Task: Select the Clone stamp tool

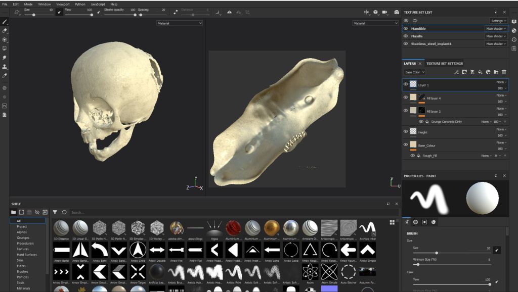Action: [x=5, y=67]
